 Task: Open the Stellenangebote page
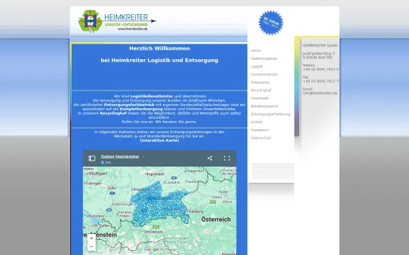pos(264,58)
